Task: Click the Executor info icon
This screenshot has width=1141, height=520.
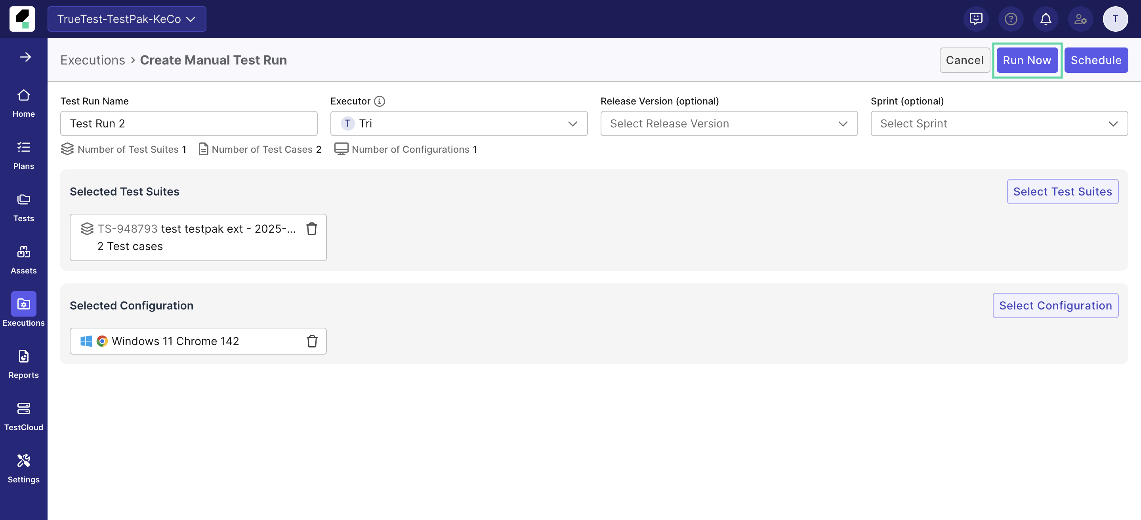Action: click(x=380, y=101)
